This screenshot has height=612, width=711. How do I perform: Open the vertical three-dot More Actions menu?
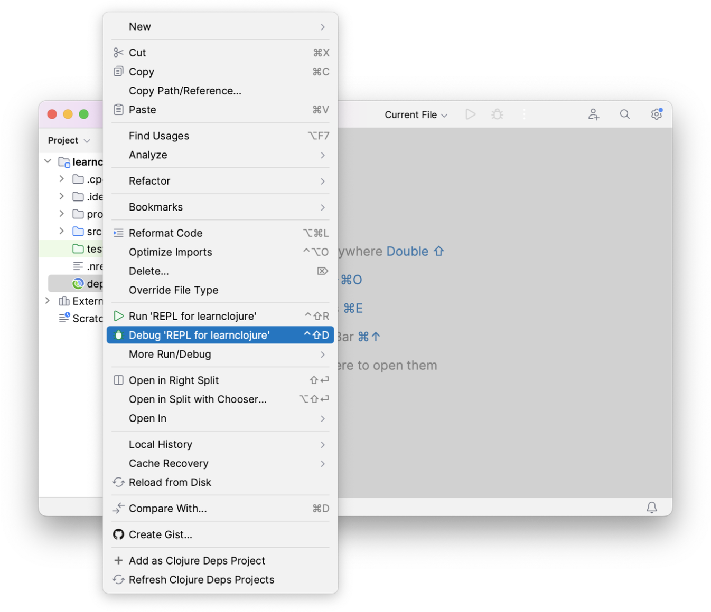pos(524,114)
